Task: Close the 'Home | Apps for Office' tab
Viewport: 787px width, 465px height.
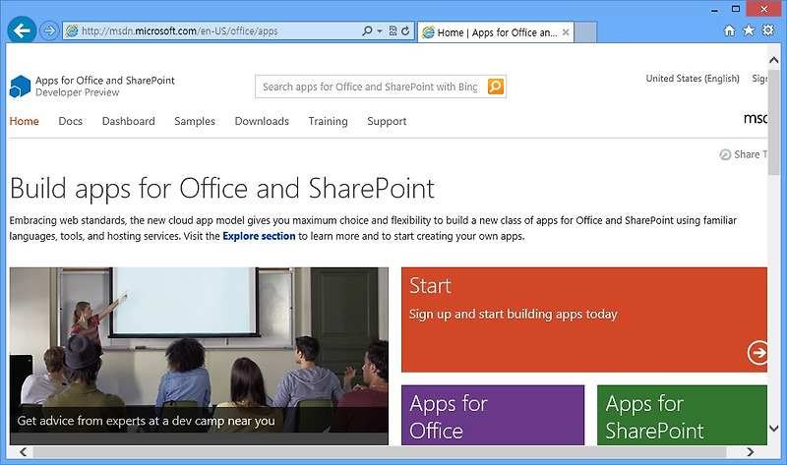Action: point(566,32)
